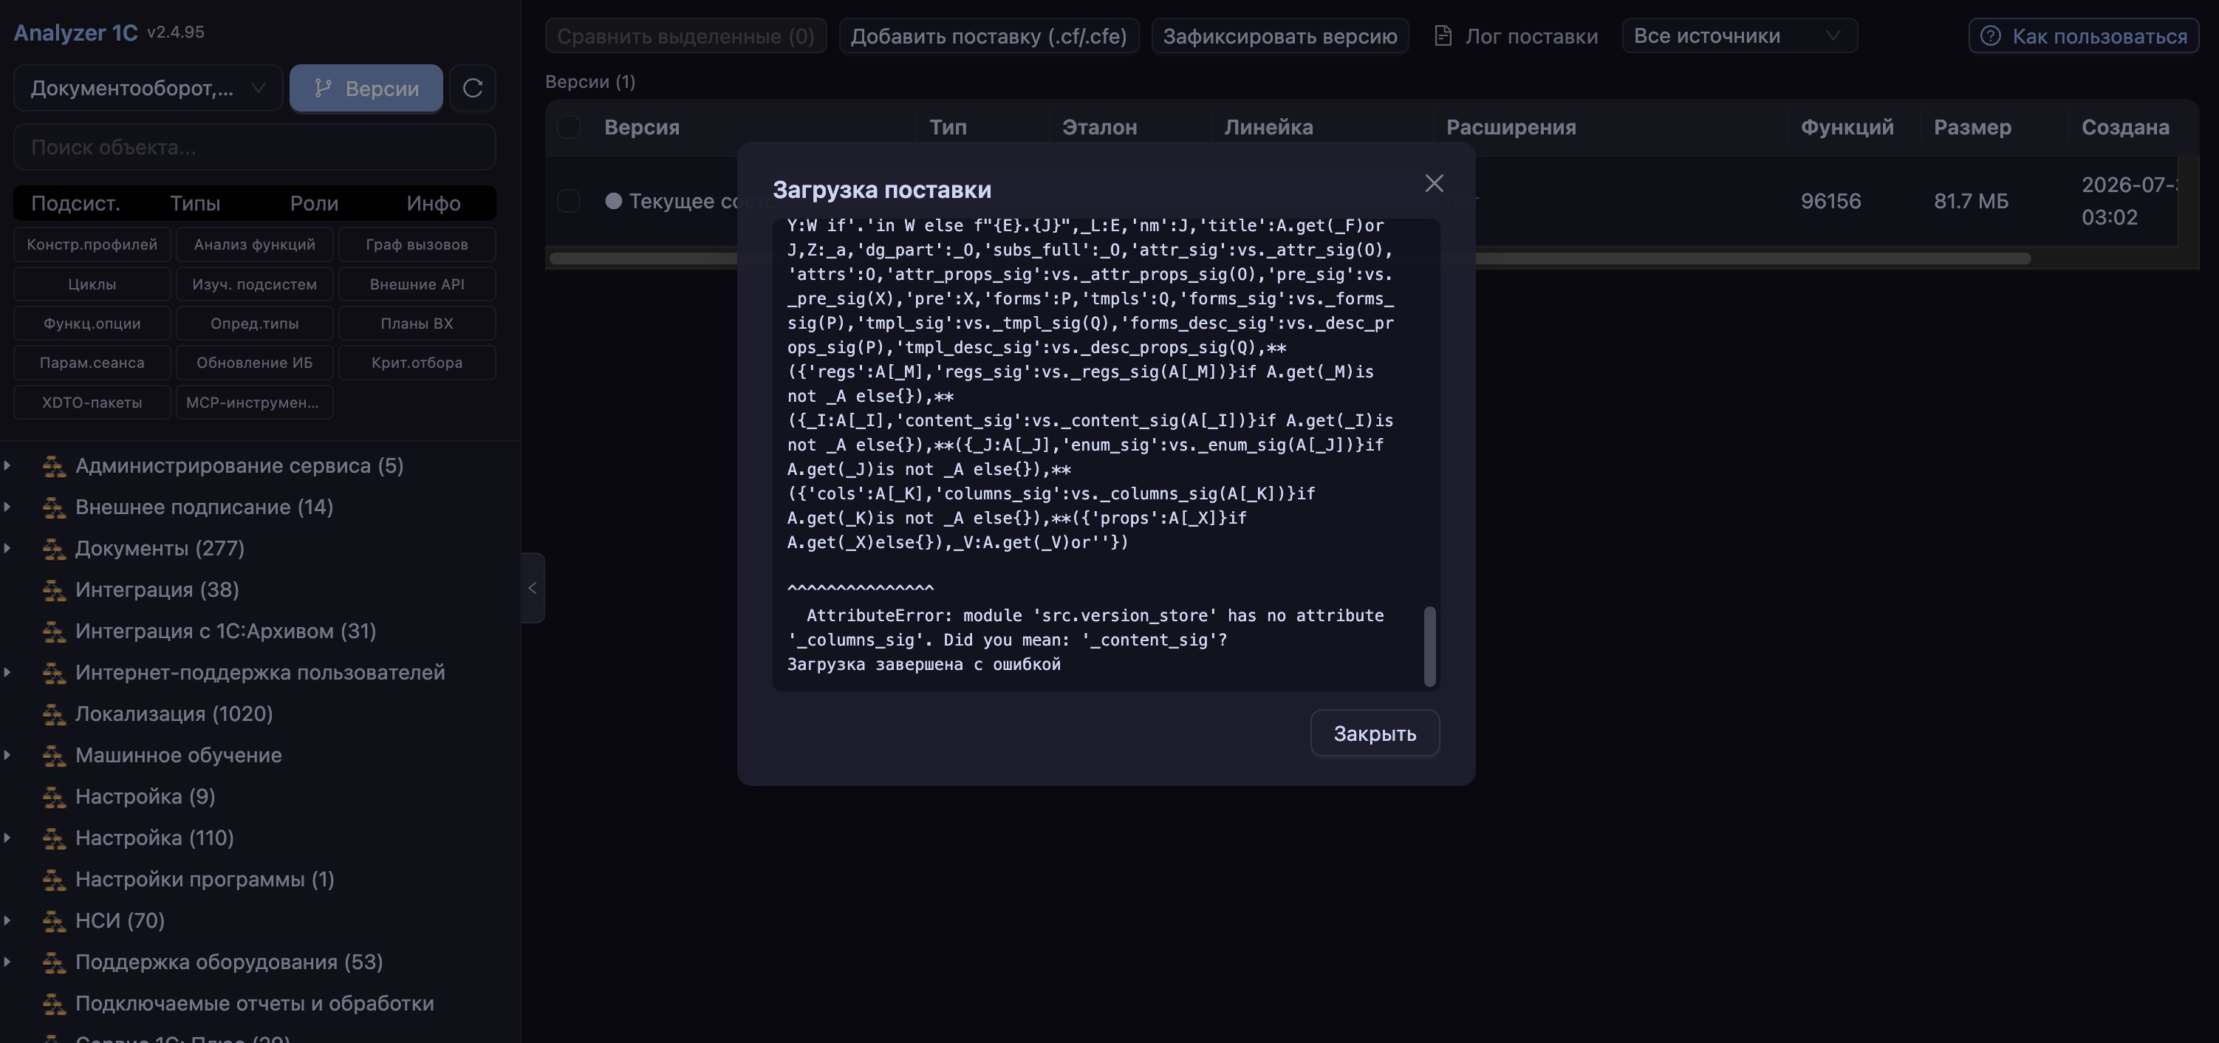Viewport: 2219px width, 1043px height.
Task: Click the Настройка (9) subsystem icon
Action: (x=54, y=797)
